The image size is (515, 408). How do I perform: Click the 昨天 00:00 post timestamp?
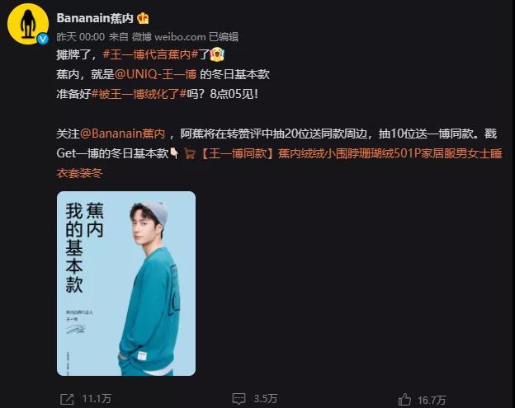(81, 37)
